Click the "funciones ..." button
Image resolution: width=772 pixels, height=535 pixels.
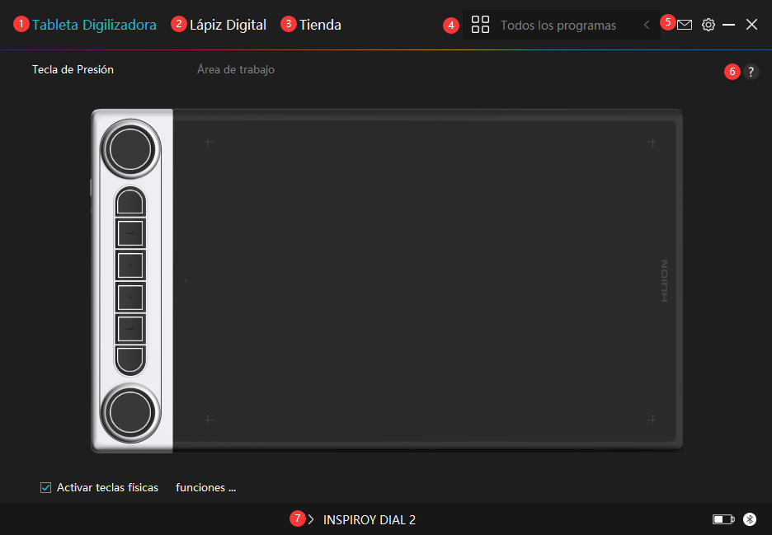205,487
